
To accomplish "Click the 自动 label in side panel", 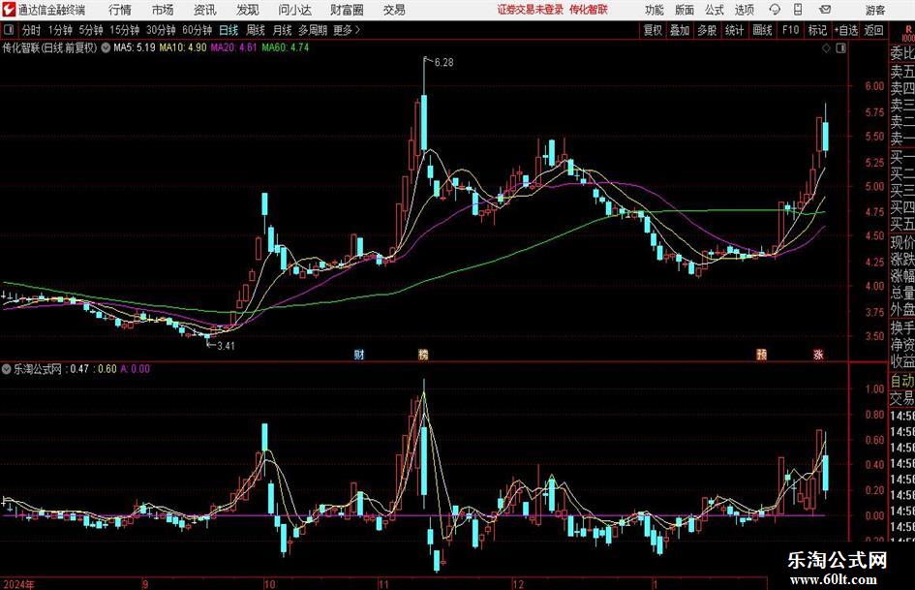I will coord(902,381).
